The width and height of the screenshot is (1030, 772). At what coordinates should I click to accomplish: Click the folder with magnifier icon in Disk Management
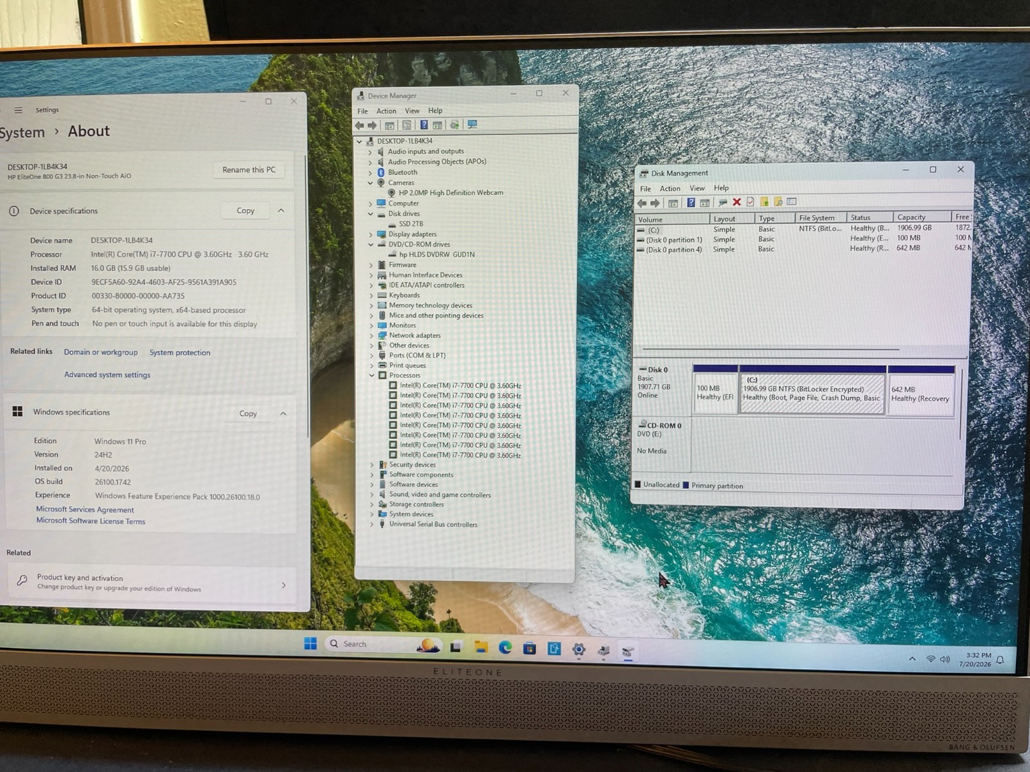[x=778, y=202]
